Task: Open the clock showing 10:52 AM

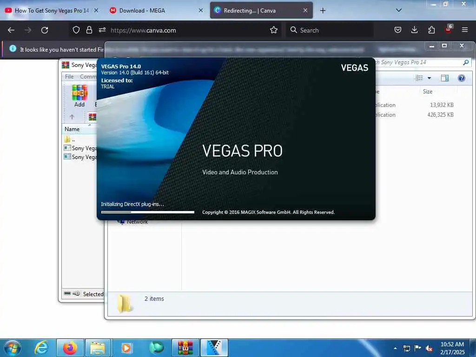Action: coord(452,348)
